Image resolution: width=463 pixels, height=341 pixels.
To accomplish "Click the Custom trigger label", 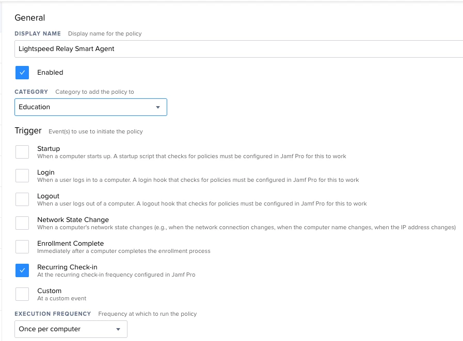I will pos(50,291).
